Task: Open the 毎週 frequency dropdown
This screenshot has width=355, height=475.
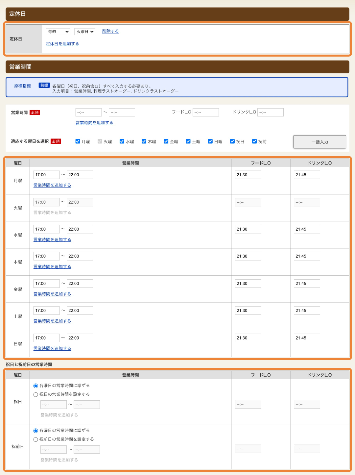Action: coord(58,32)
